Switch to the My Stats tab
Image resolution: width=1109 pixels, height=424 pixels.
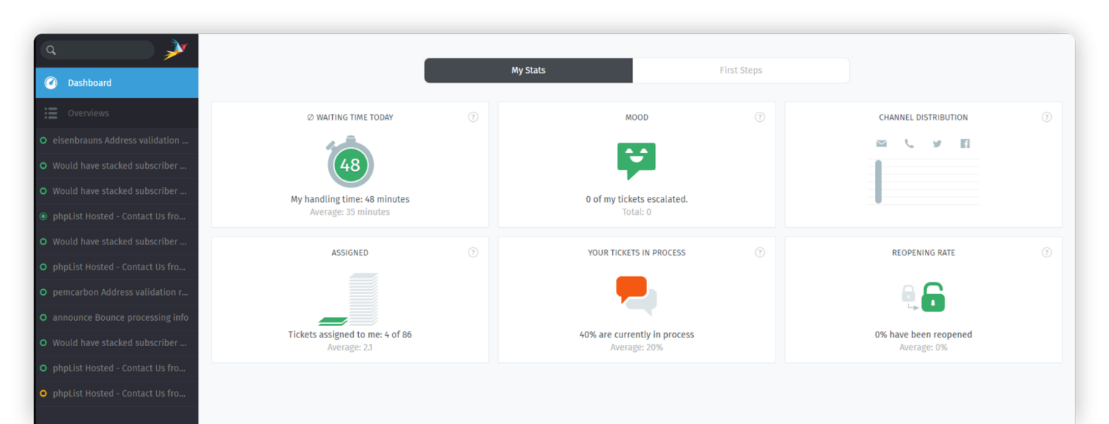click(528, 70)
